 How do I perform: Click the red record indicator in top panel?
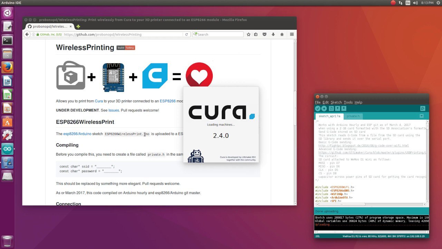click(393, 3)
